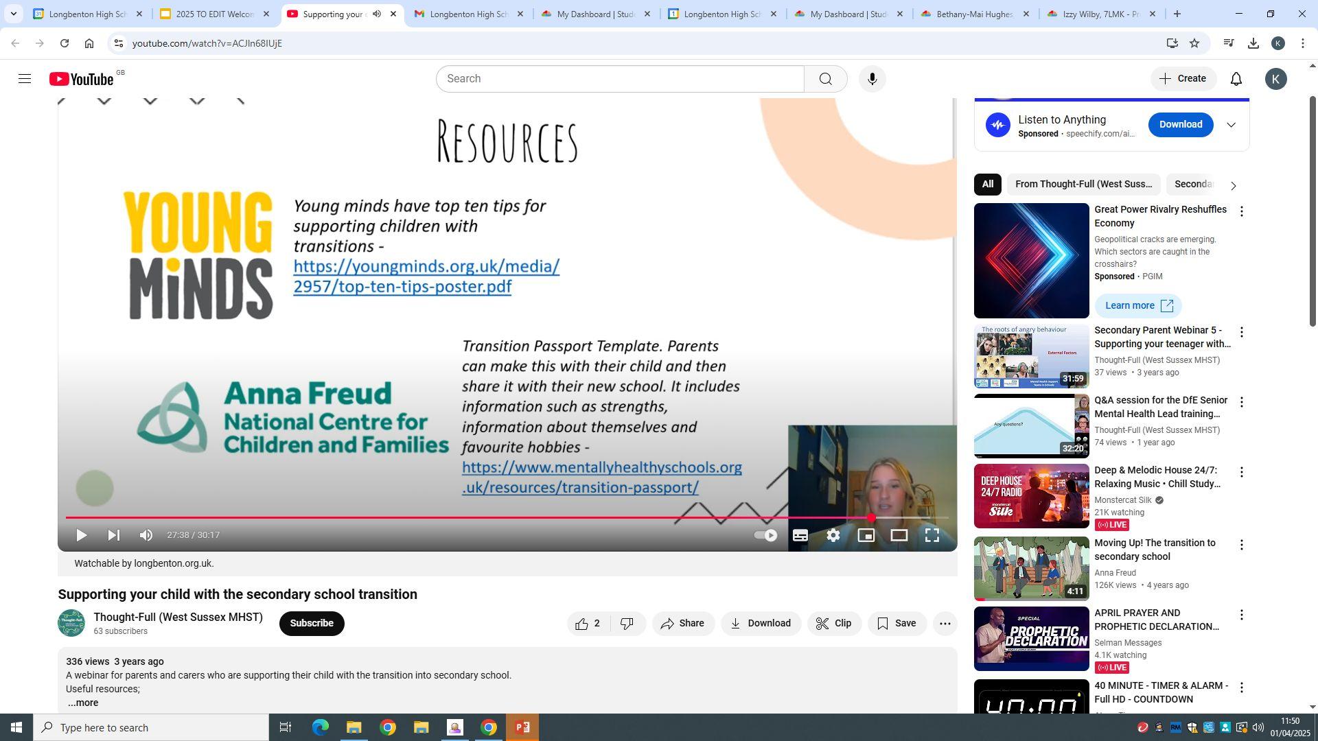1318x741 pixels.
Task: Like this video with thumbs up
Action: (582, 623)
